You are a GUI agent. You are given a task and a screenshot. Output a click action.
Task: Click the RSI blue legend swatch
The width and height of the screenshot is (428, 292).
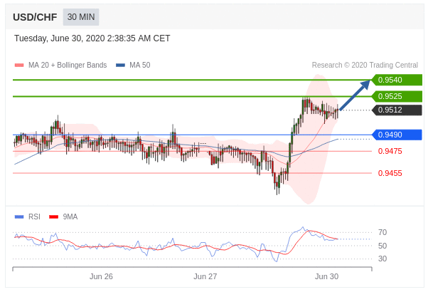[x=19, y=217]
